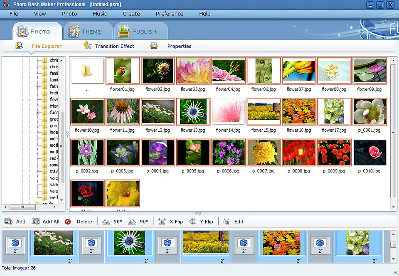Select the flower14.jpg thumbnail
The image size is (399, 276).
[x=228, y=111]
